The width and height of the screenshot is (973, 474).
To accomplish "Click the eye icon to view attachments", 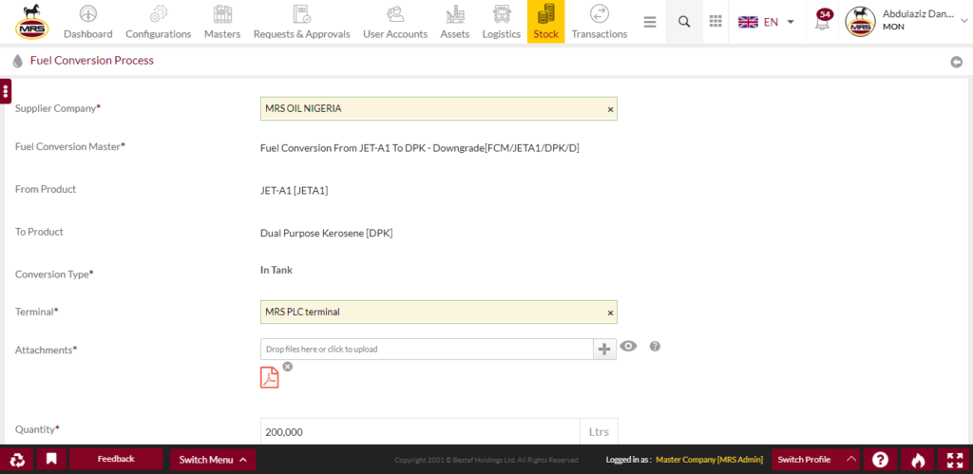I will tap(629, 346).
